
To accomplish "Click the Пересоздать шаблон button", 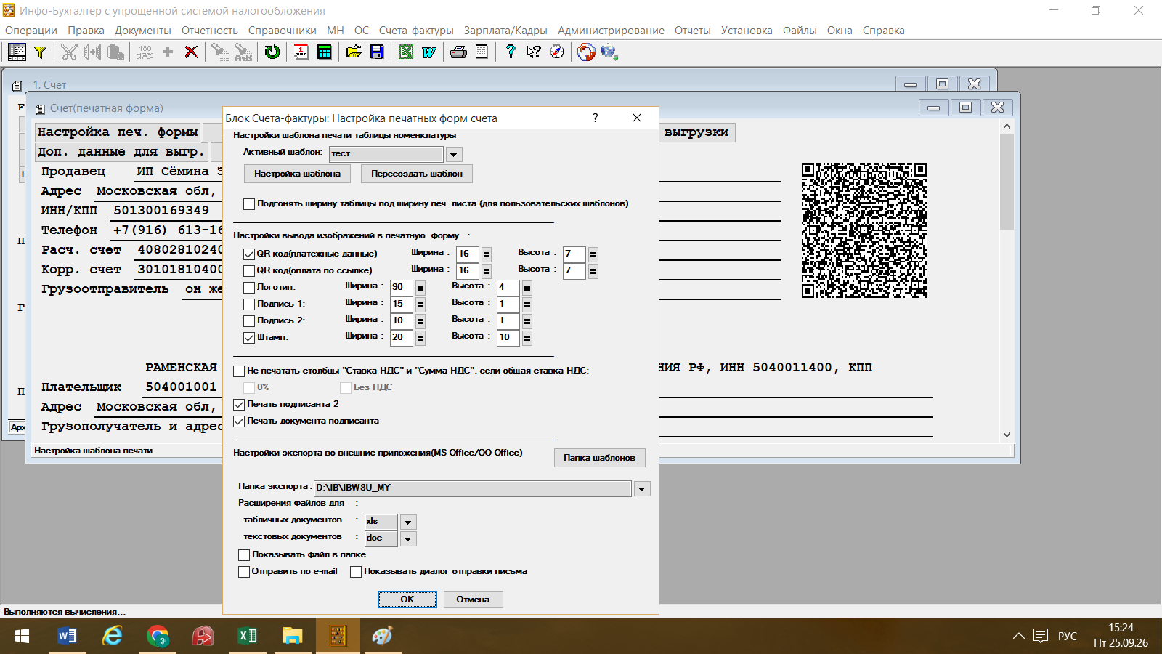I will (x=417, y=174).
